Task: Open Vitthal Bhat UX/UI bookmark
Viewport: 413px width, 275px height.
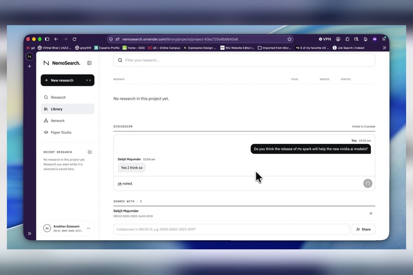Action: pos(54,48)
